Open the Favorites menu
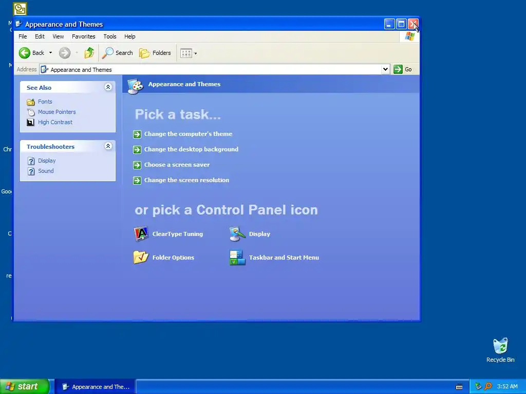Viewport: 526px width, 394px height. [84, 36]
